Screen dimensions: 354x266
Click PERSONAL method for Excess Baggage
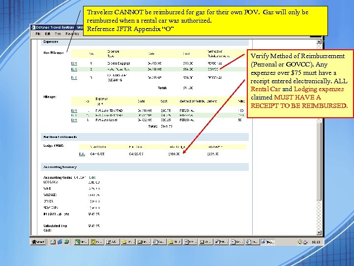click(x=215, y=64)
